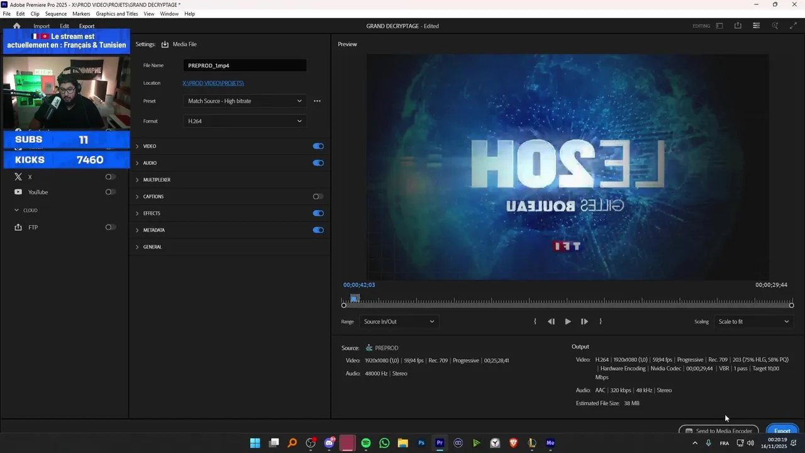Open Media Encoder from the taskbar
805x453 pixels.
tap(550, 443)
